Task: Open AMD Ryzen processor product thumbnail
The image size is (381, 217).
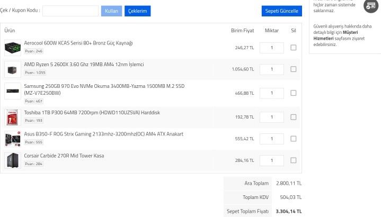Action: [13, 69]
